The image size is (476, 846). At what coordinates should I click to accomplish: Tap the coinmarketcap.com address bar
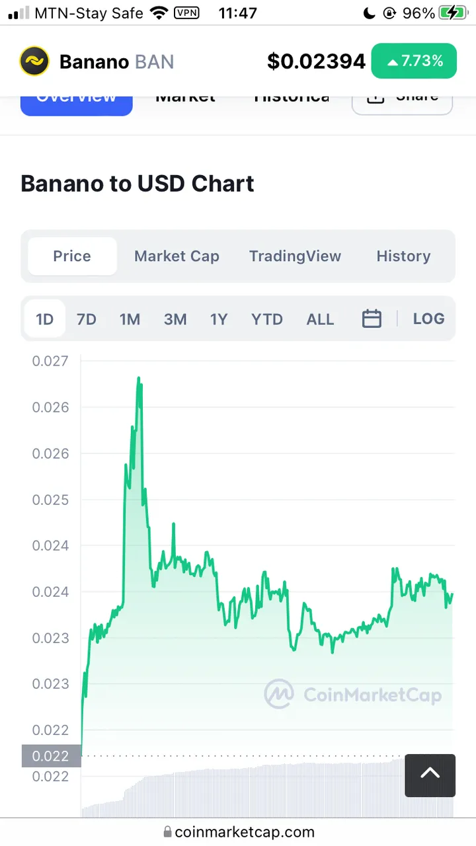(238, 832)
